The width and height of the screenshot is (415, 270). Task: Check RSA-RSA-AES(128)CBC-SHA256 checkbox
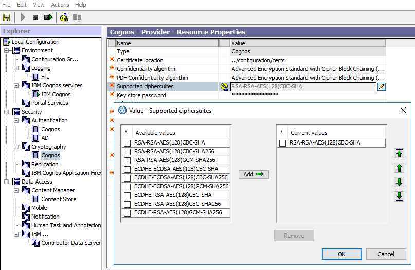pos(128,152)
